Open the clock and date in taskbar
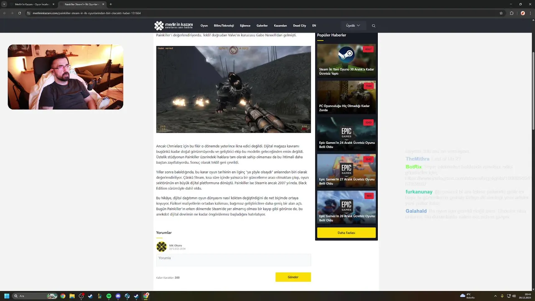Viewport: 535px width, 301px height. [x=524, y=296]
